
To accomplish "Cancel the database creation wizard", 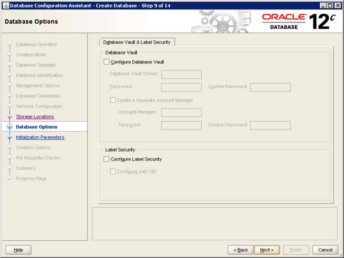I will coord(325,250).
